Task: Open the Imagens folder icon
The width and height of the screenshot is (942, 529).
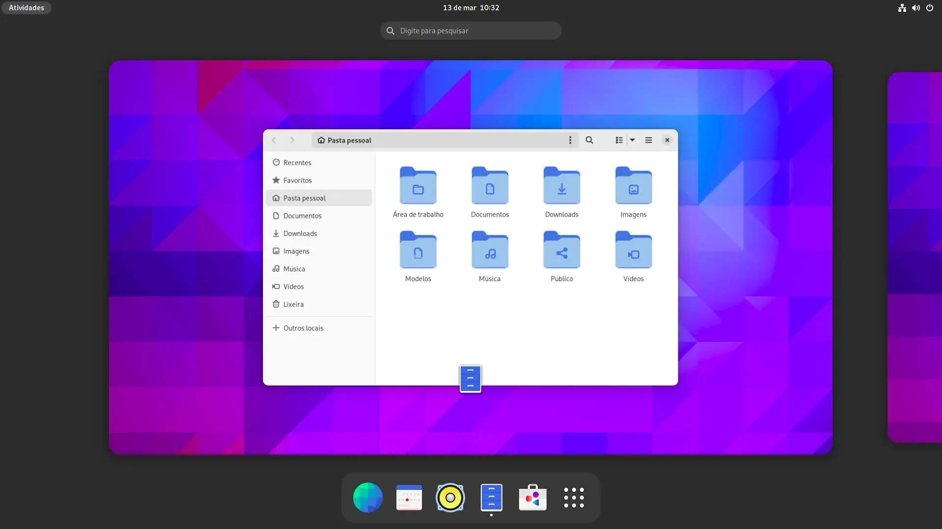Action: pos(633,186)
